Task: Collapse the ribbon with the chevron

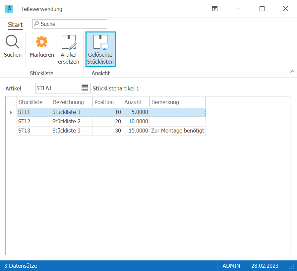Action: pyautogui.click(x=292, y=71)
